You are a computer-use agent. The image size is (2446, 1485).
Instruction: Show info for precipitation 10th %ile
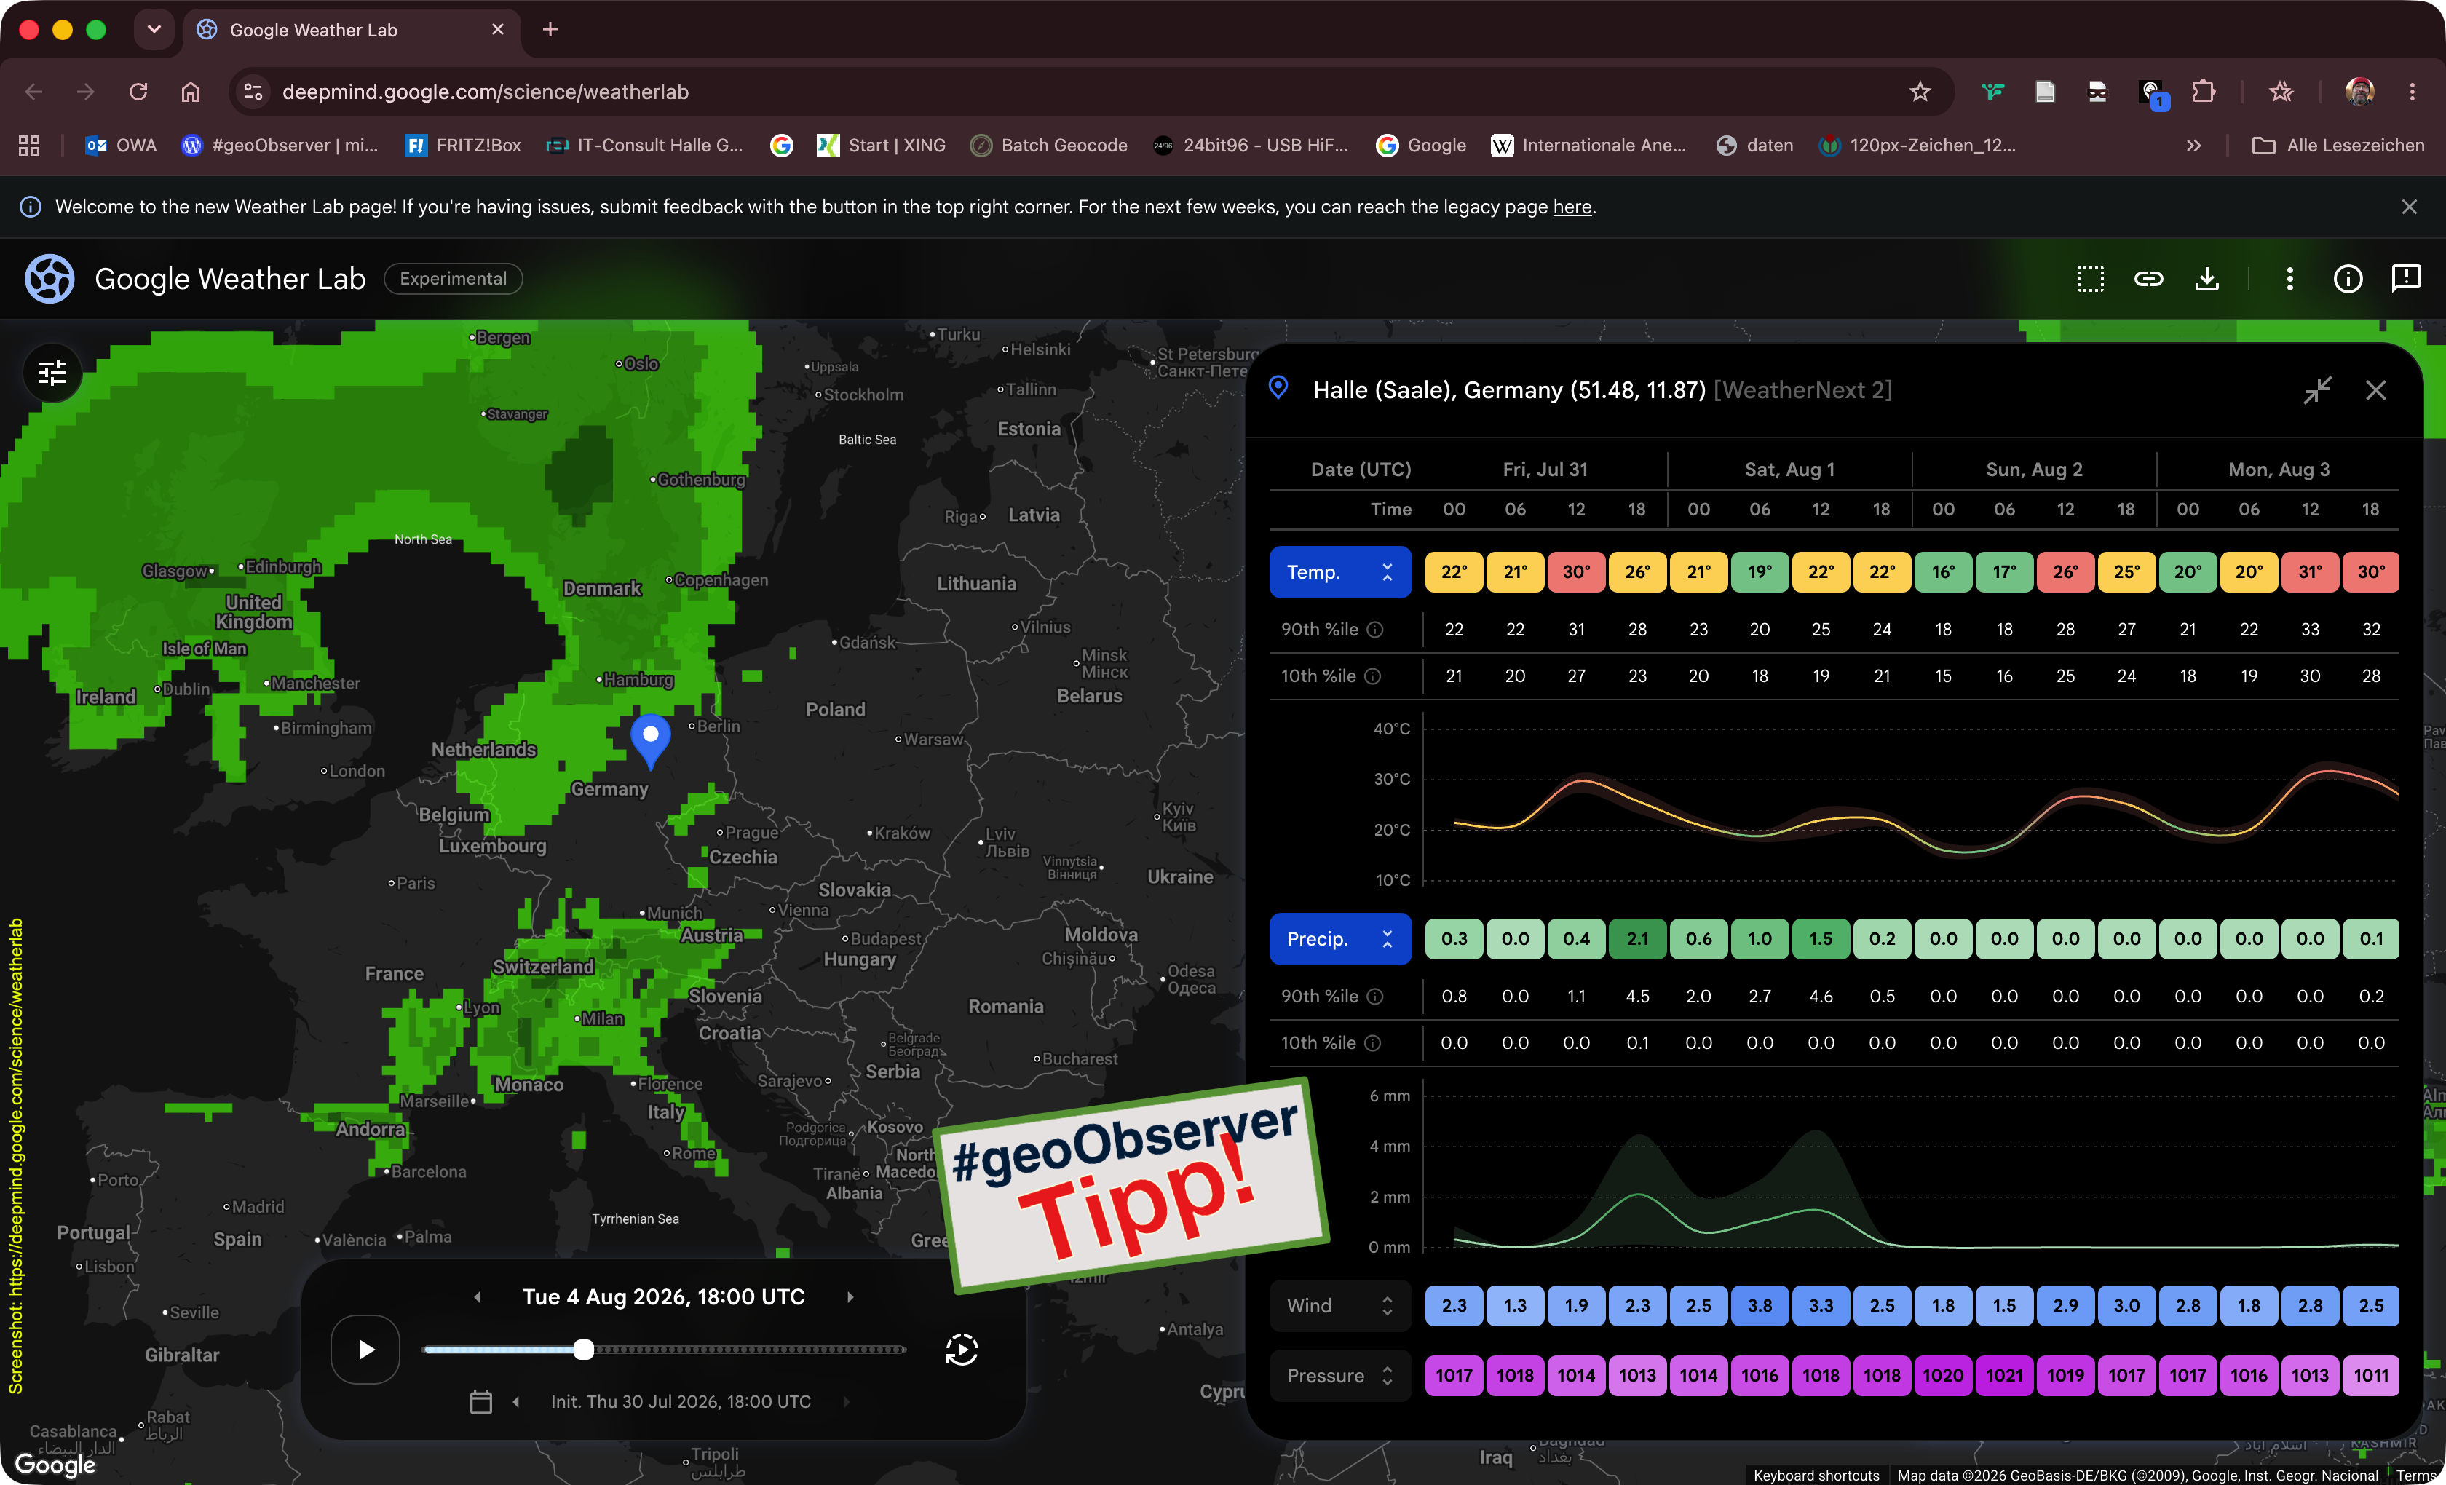(1373, 1043)
